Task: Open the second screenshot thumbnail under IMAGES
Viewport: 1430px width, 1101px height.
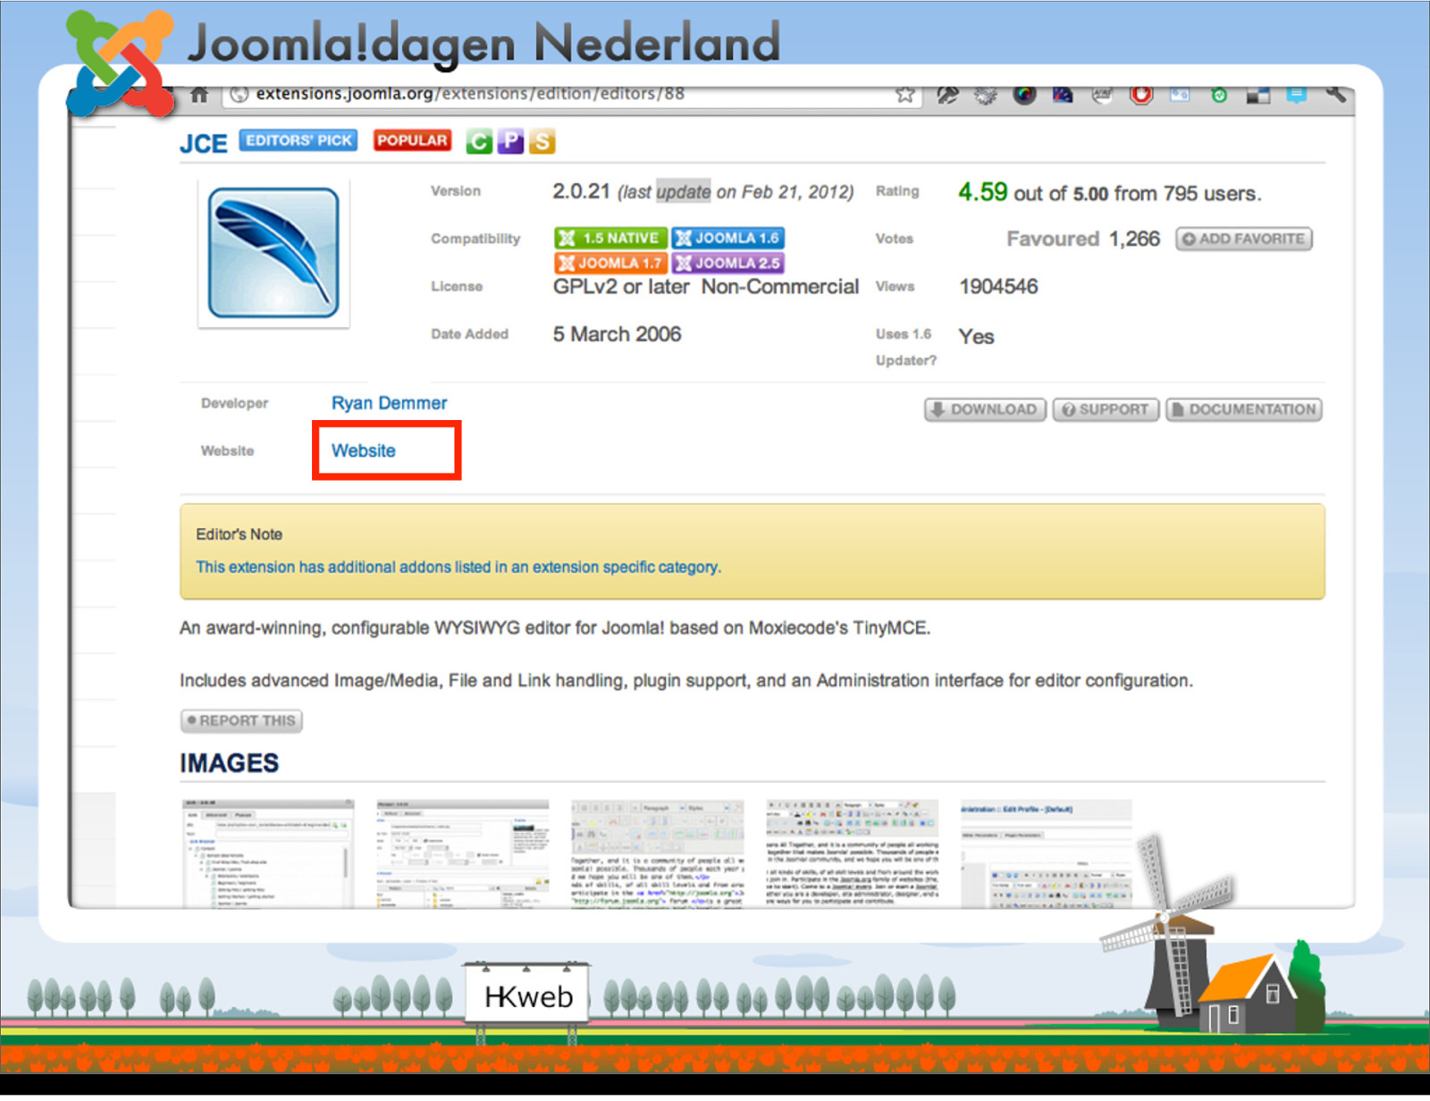Action: click(x=462, y=853)
